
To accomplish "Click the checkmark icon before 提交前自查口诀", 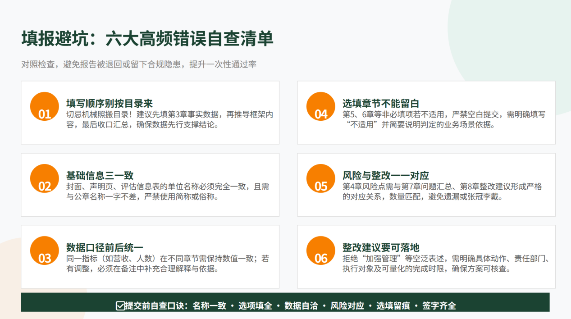I will tap(120, 306).
